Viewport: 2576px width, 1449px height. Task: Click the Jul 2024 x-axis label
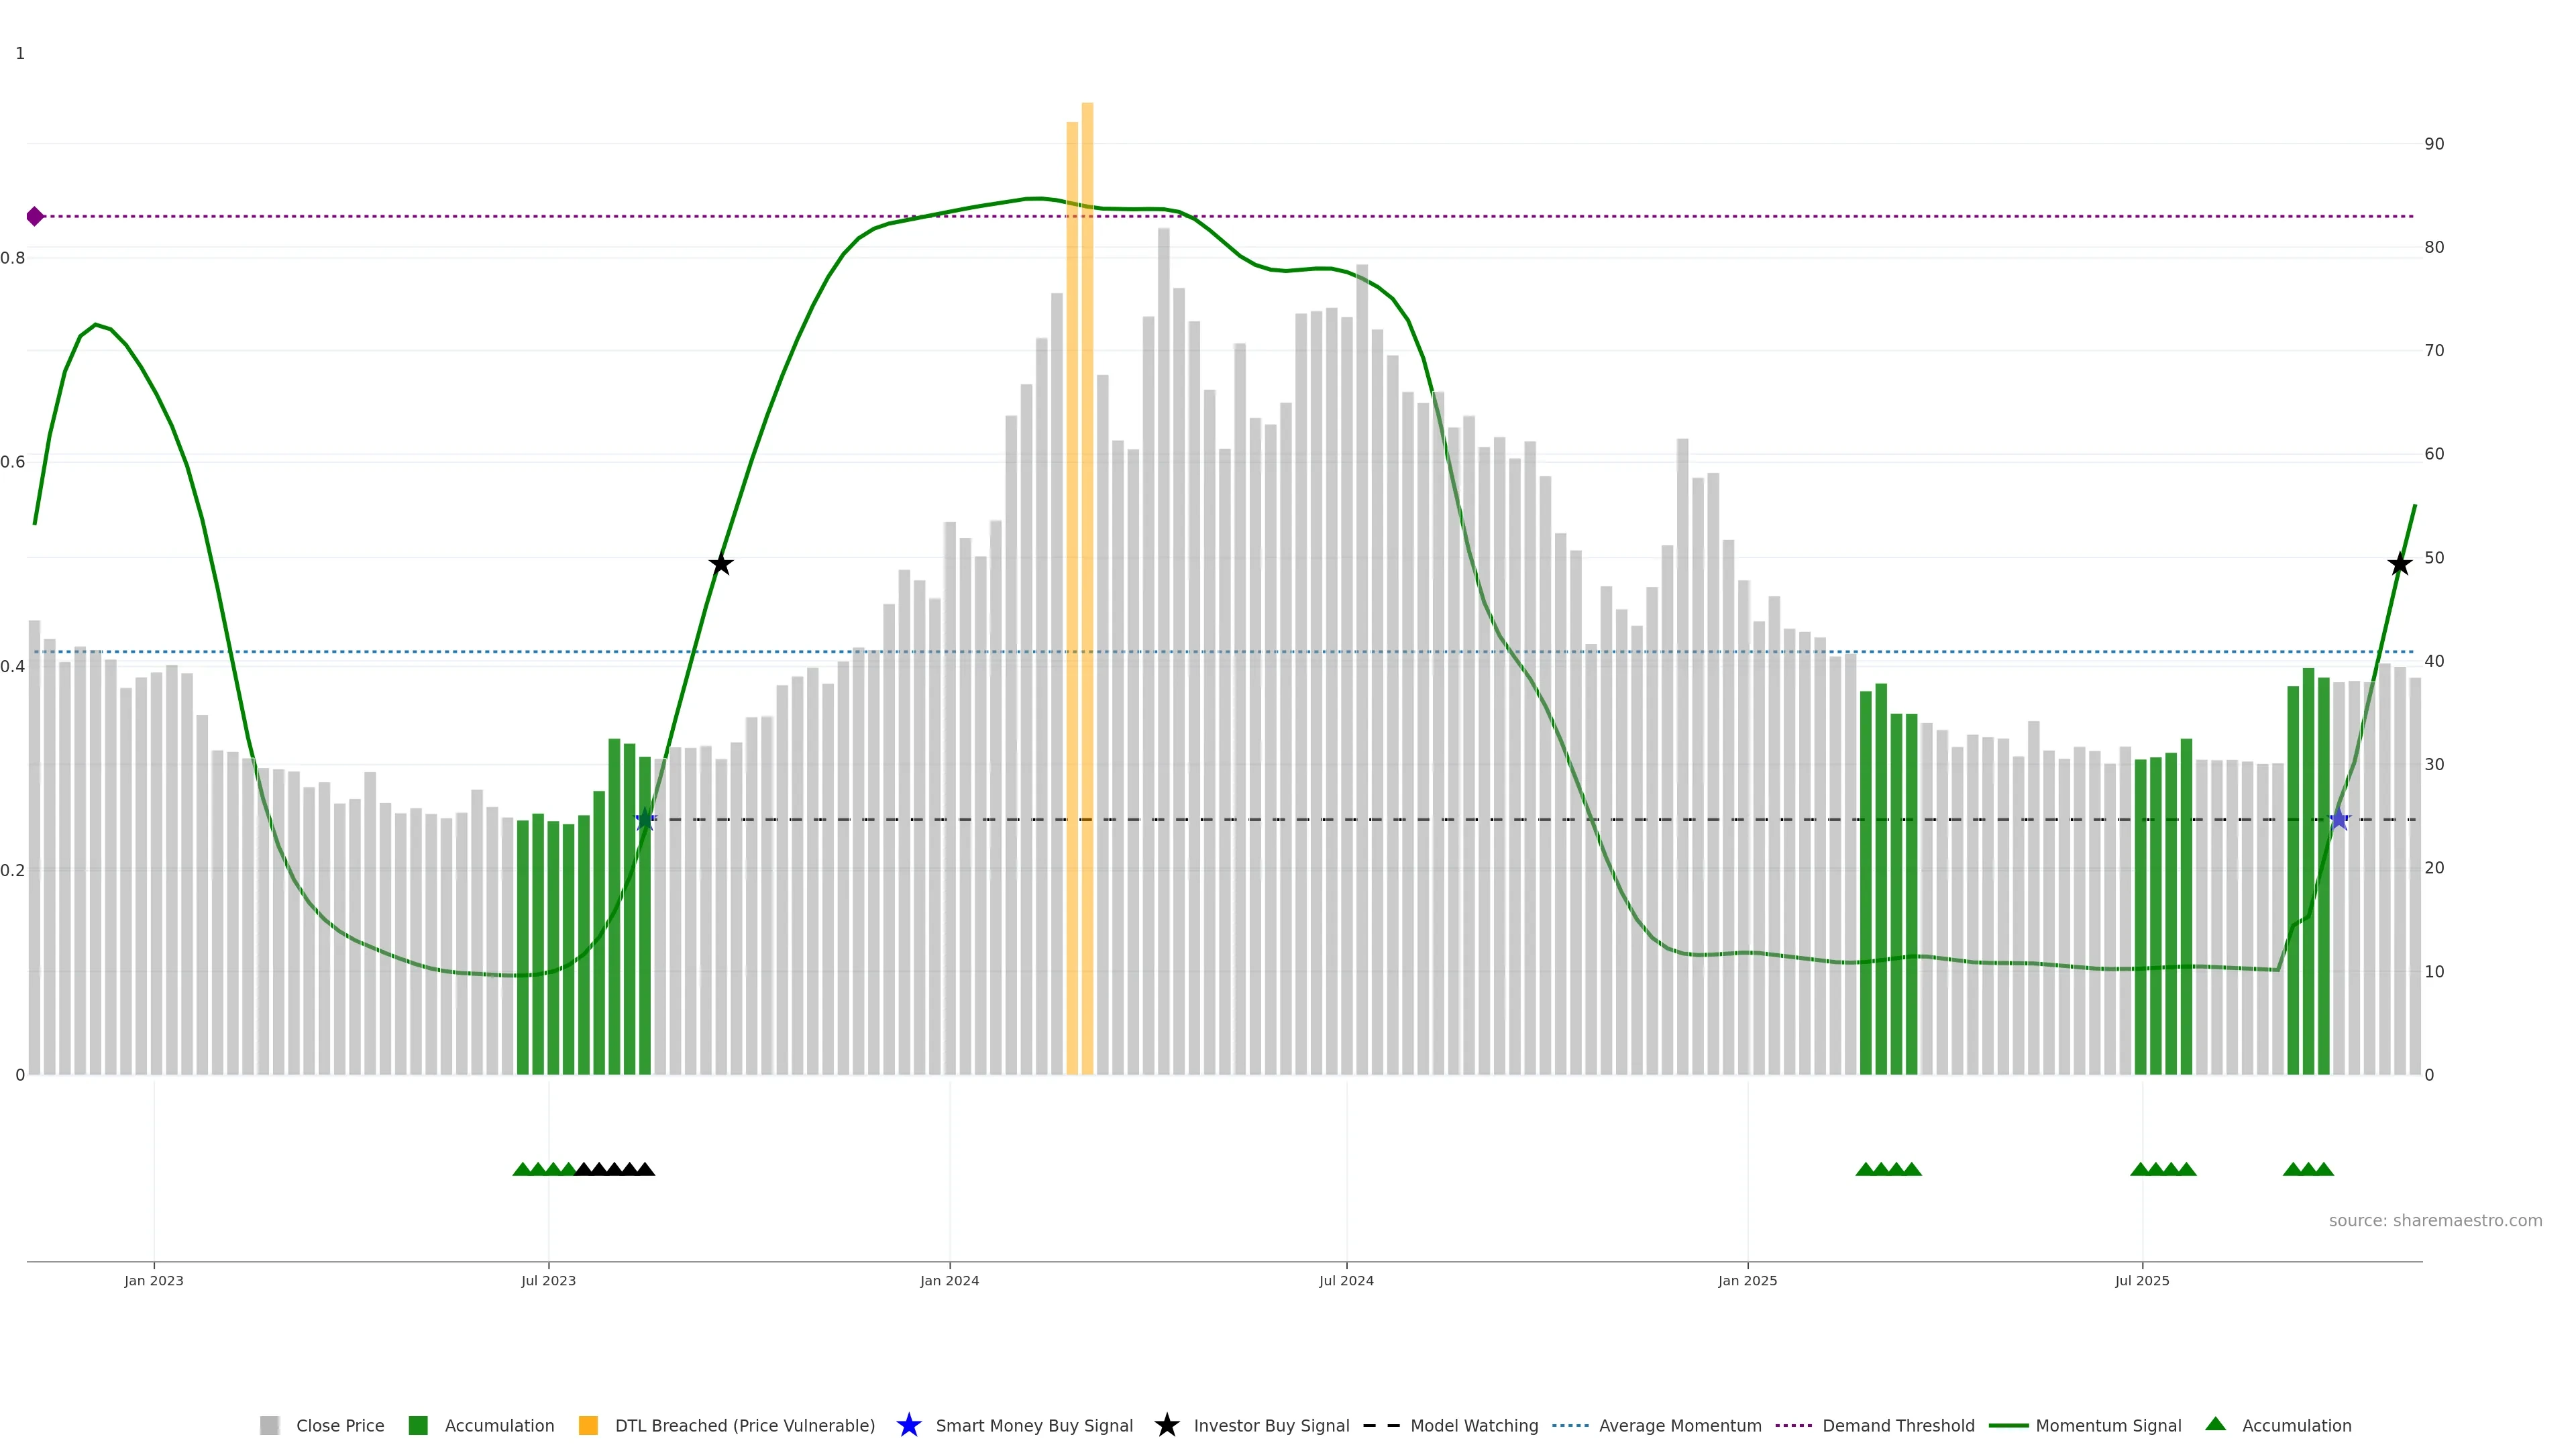[x=1346, y=1280]
